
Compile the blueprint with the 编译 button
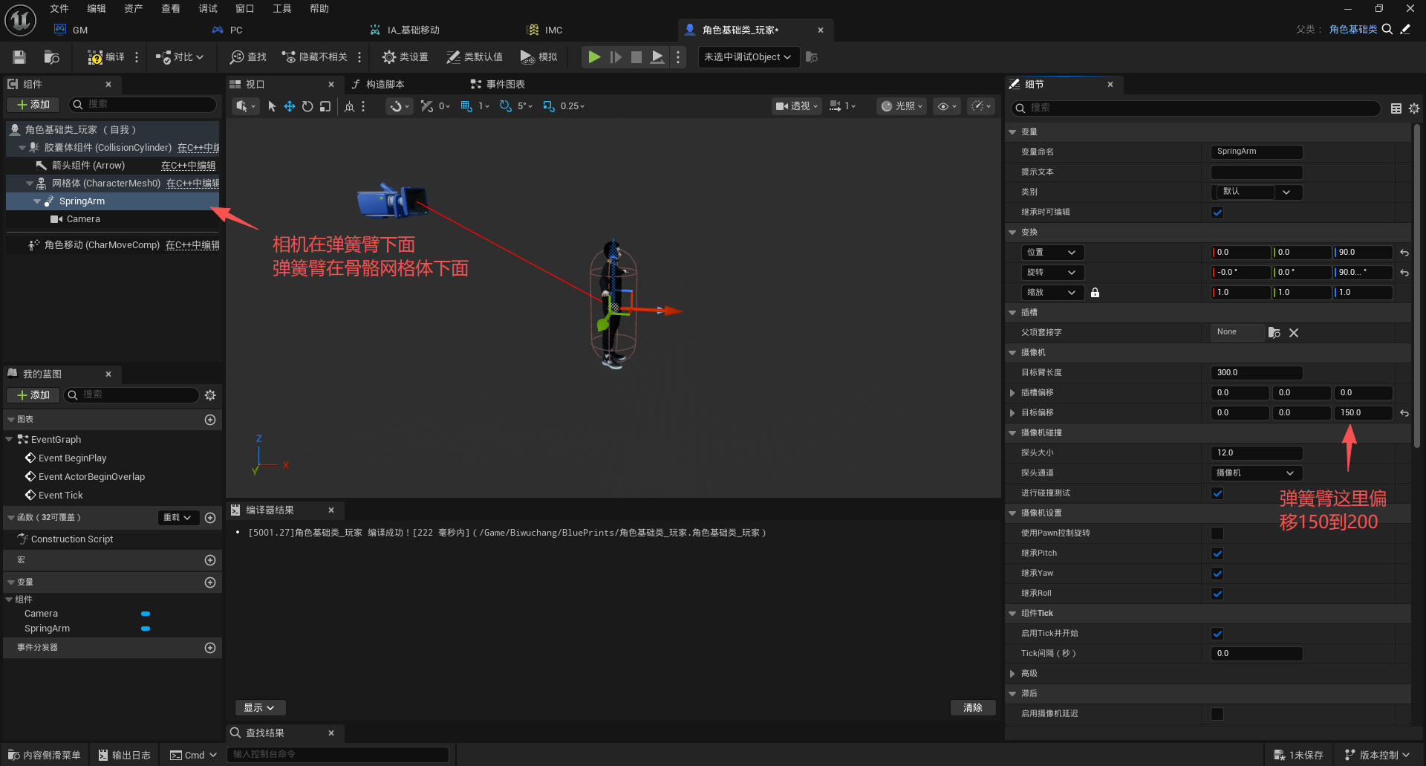105,57
